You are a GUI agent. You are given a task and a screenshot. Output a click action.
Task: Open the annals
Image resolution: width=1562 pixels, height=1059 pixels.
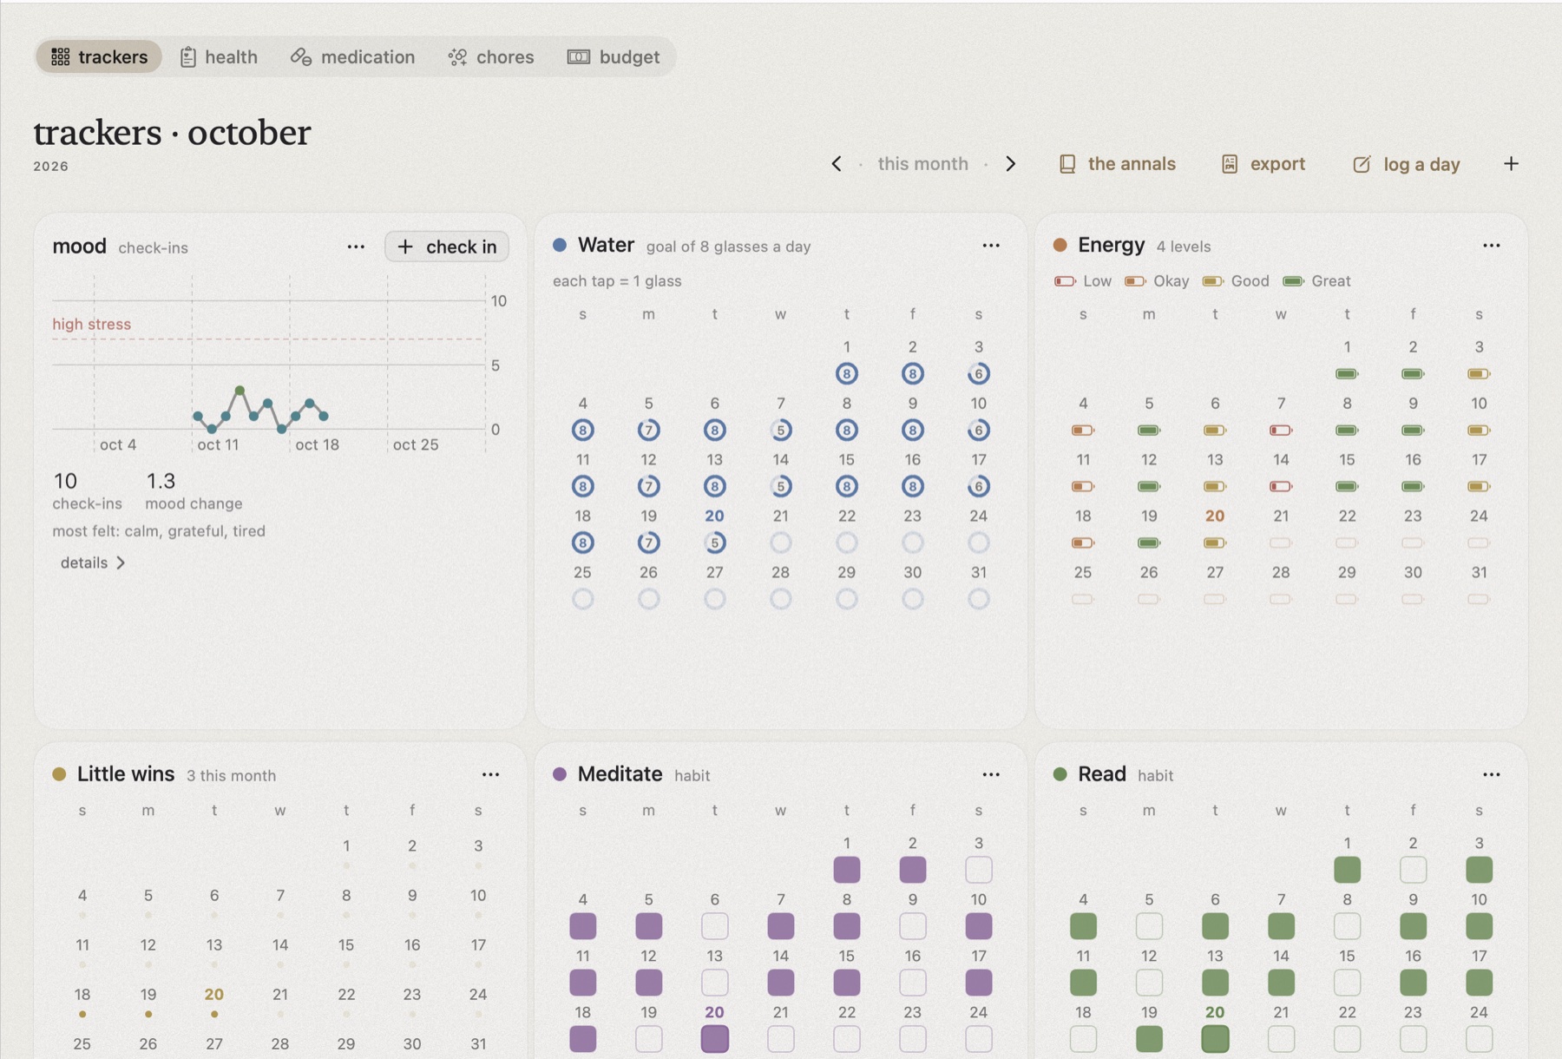(x=1118, y=163)
